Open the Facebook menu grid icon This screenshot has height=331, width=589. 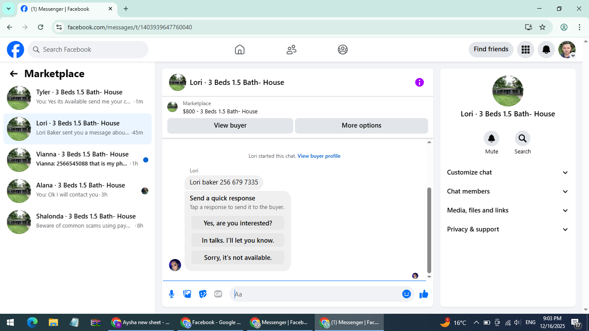525,50
